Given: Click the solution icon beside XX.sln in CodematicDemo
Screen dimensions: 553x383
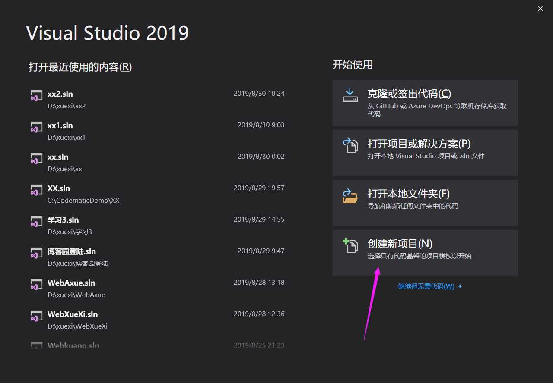Looking at the screenshot, I should coord(36,190).
